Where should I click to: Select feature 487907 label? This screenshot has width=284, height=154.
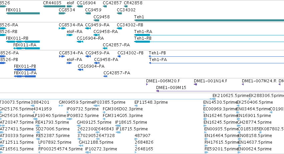[x=143, y=136]
